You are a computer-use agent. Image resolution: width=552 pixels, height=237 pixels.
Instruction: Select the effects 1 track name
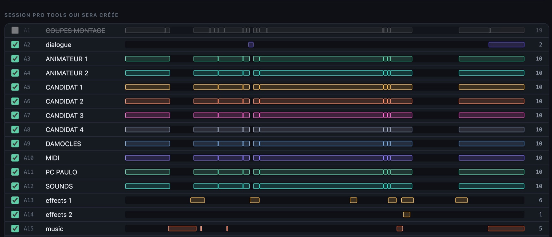point(58,200)
